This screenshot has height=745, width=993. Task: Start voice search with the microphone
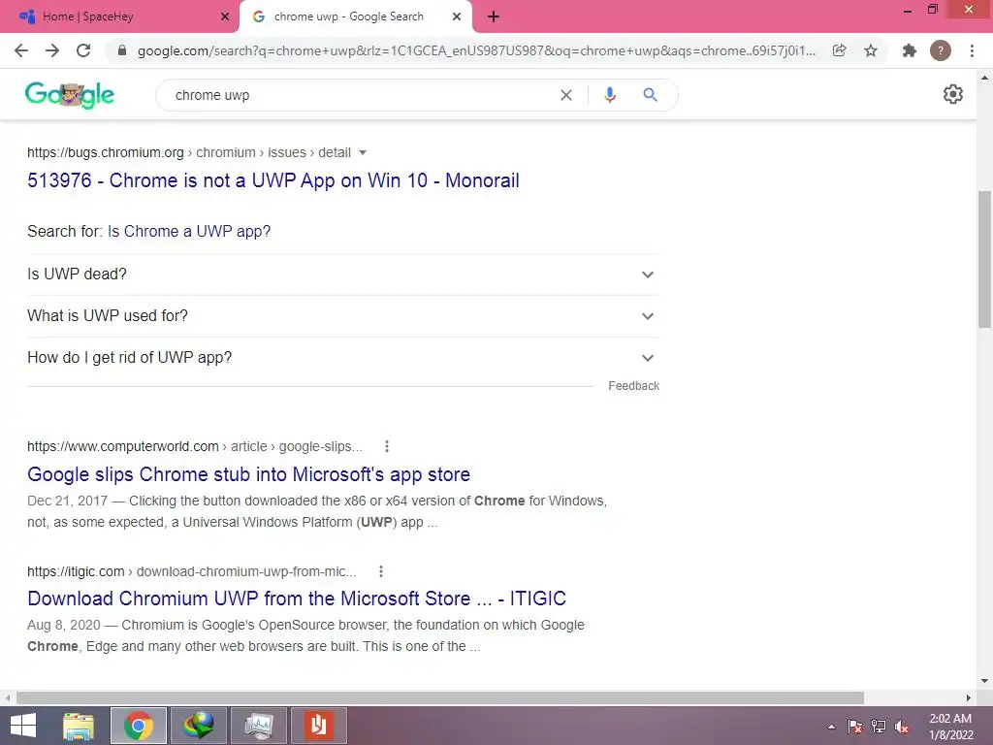(609, 95)
